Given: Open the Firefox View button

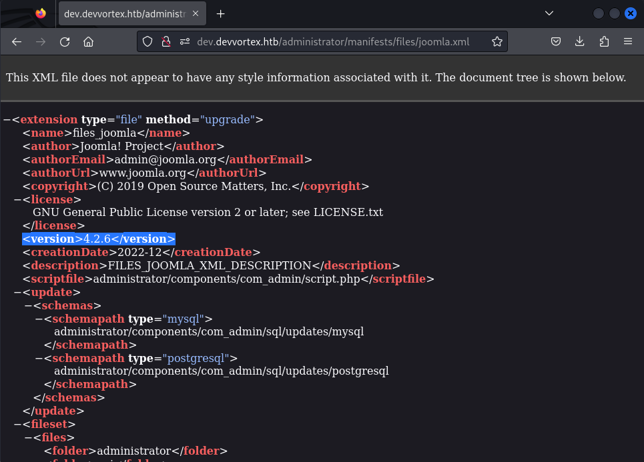Looking at the screenshot, I should pos(40,13).
